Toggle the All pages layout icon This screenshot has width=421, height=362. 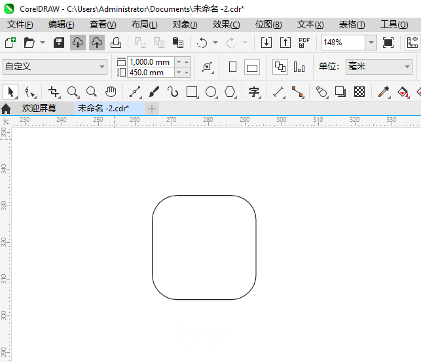[280, 67]
